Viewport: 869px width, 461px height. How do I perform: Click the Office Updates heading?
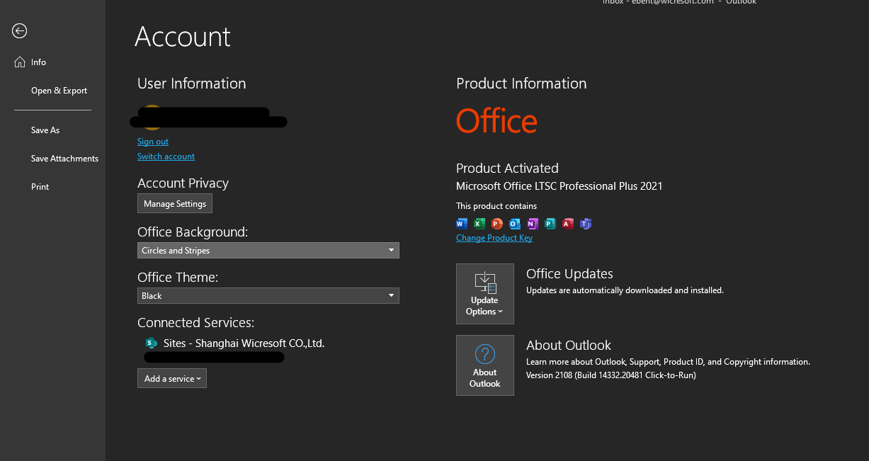coord(569,274)
